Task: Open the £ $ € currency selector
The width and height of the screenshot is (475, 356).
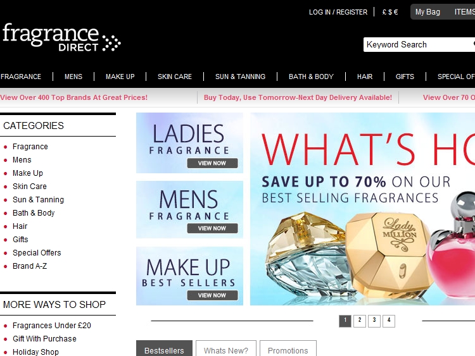Action: 390,12
